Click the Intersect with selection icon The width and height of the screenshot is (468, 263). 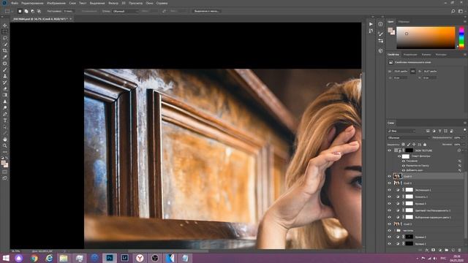39,11
